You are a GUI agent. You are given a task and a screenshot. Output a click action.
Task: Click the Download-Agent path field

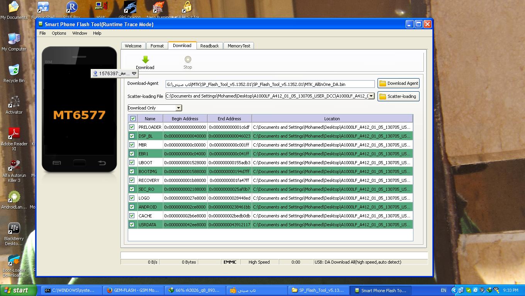270,84
